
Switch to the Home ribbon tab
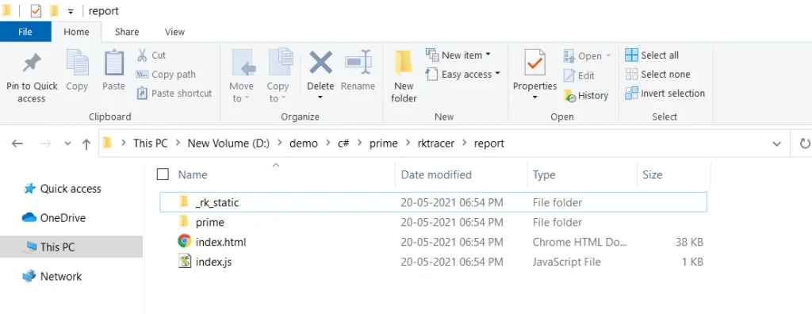click(76, 32)
